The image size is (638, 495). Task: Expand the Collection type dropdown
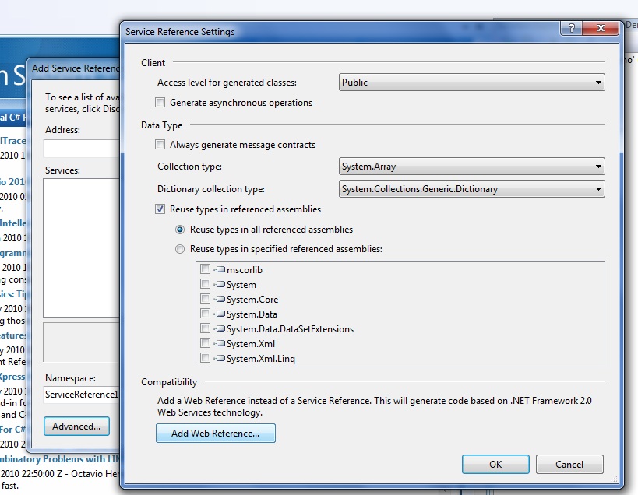pyautogui.click(x=472, y=167)
